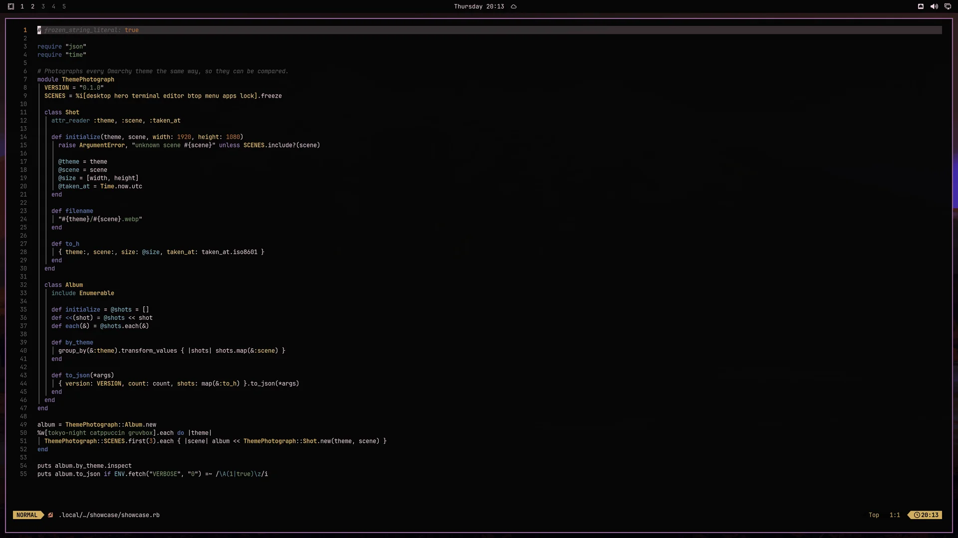This screenshot has height=538, width=958.
Task: Switch to workspace 2
Action: (32, 6)
